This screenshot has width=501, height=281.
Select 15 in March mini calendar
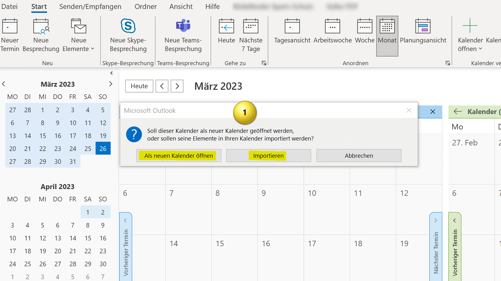(x=43, y=136)
